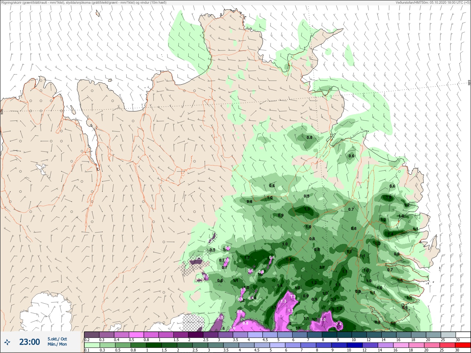Image resolution: width=471 pixels, height=353 pixels.
Task: Pick the pale grey swatch labeled 25 in upper legend
Action: tap(449, 335)
